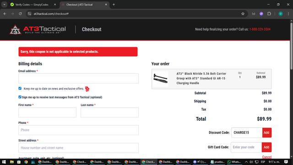Add the gift card code
Viewport: 293px width, 165px height.
tap(266, 147)
